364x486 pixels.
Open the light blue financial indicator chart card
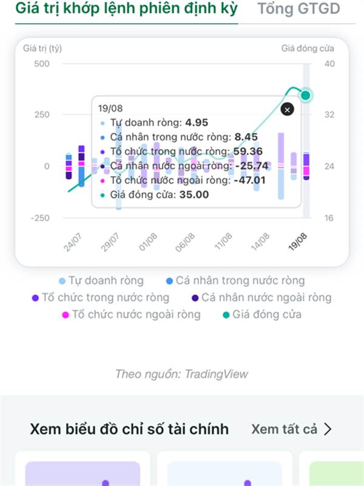(224, 474)
